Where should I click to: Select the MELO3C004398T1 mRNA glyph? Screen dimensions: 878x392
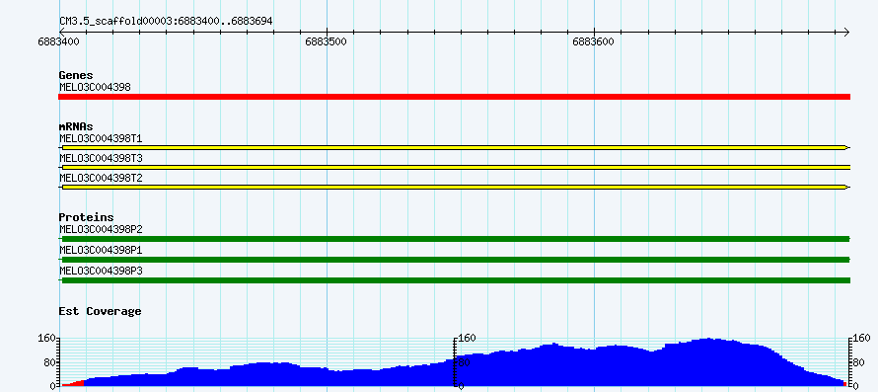click(454, 147)
